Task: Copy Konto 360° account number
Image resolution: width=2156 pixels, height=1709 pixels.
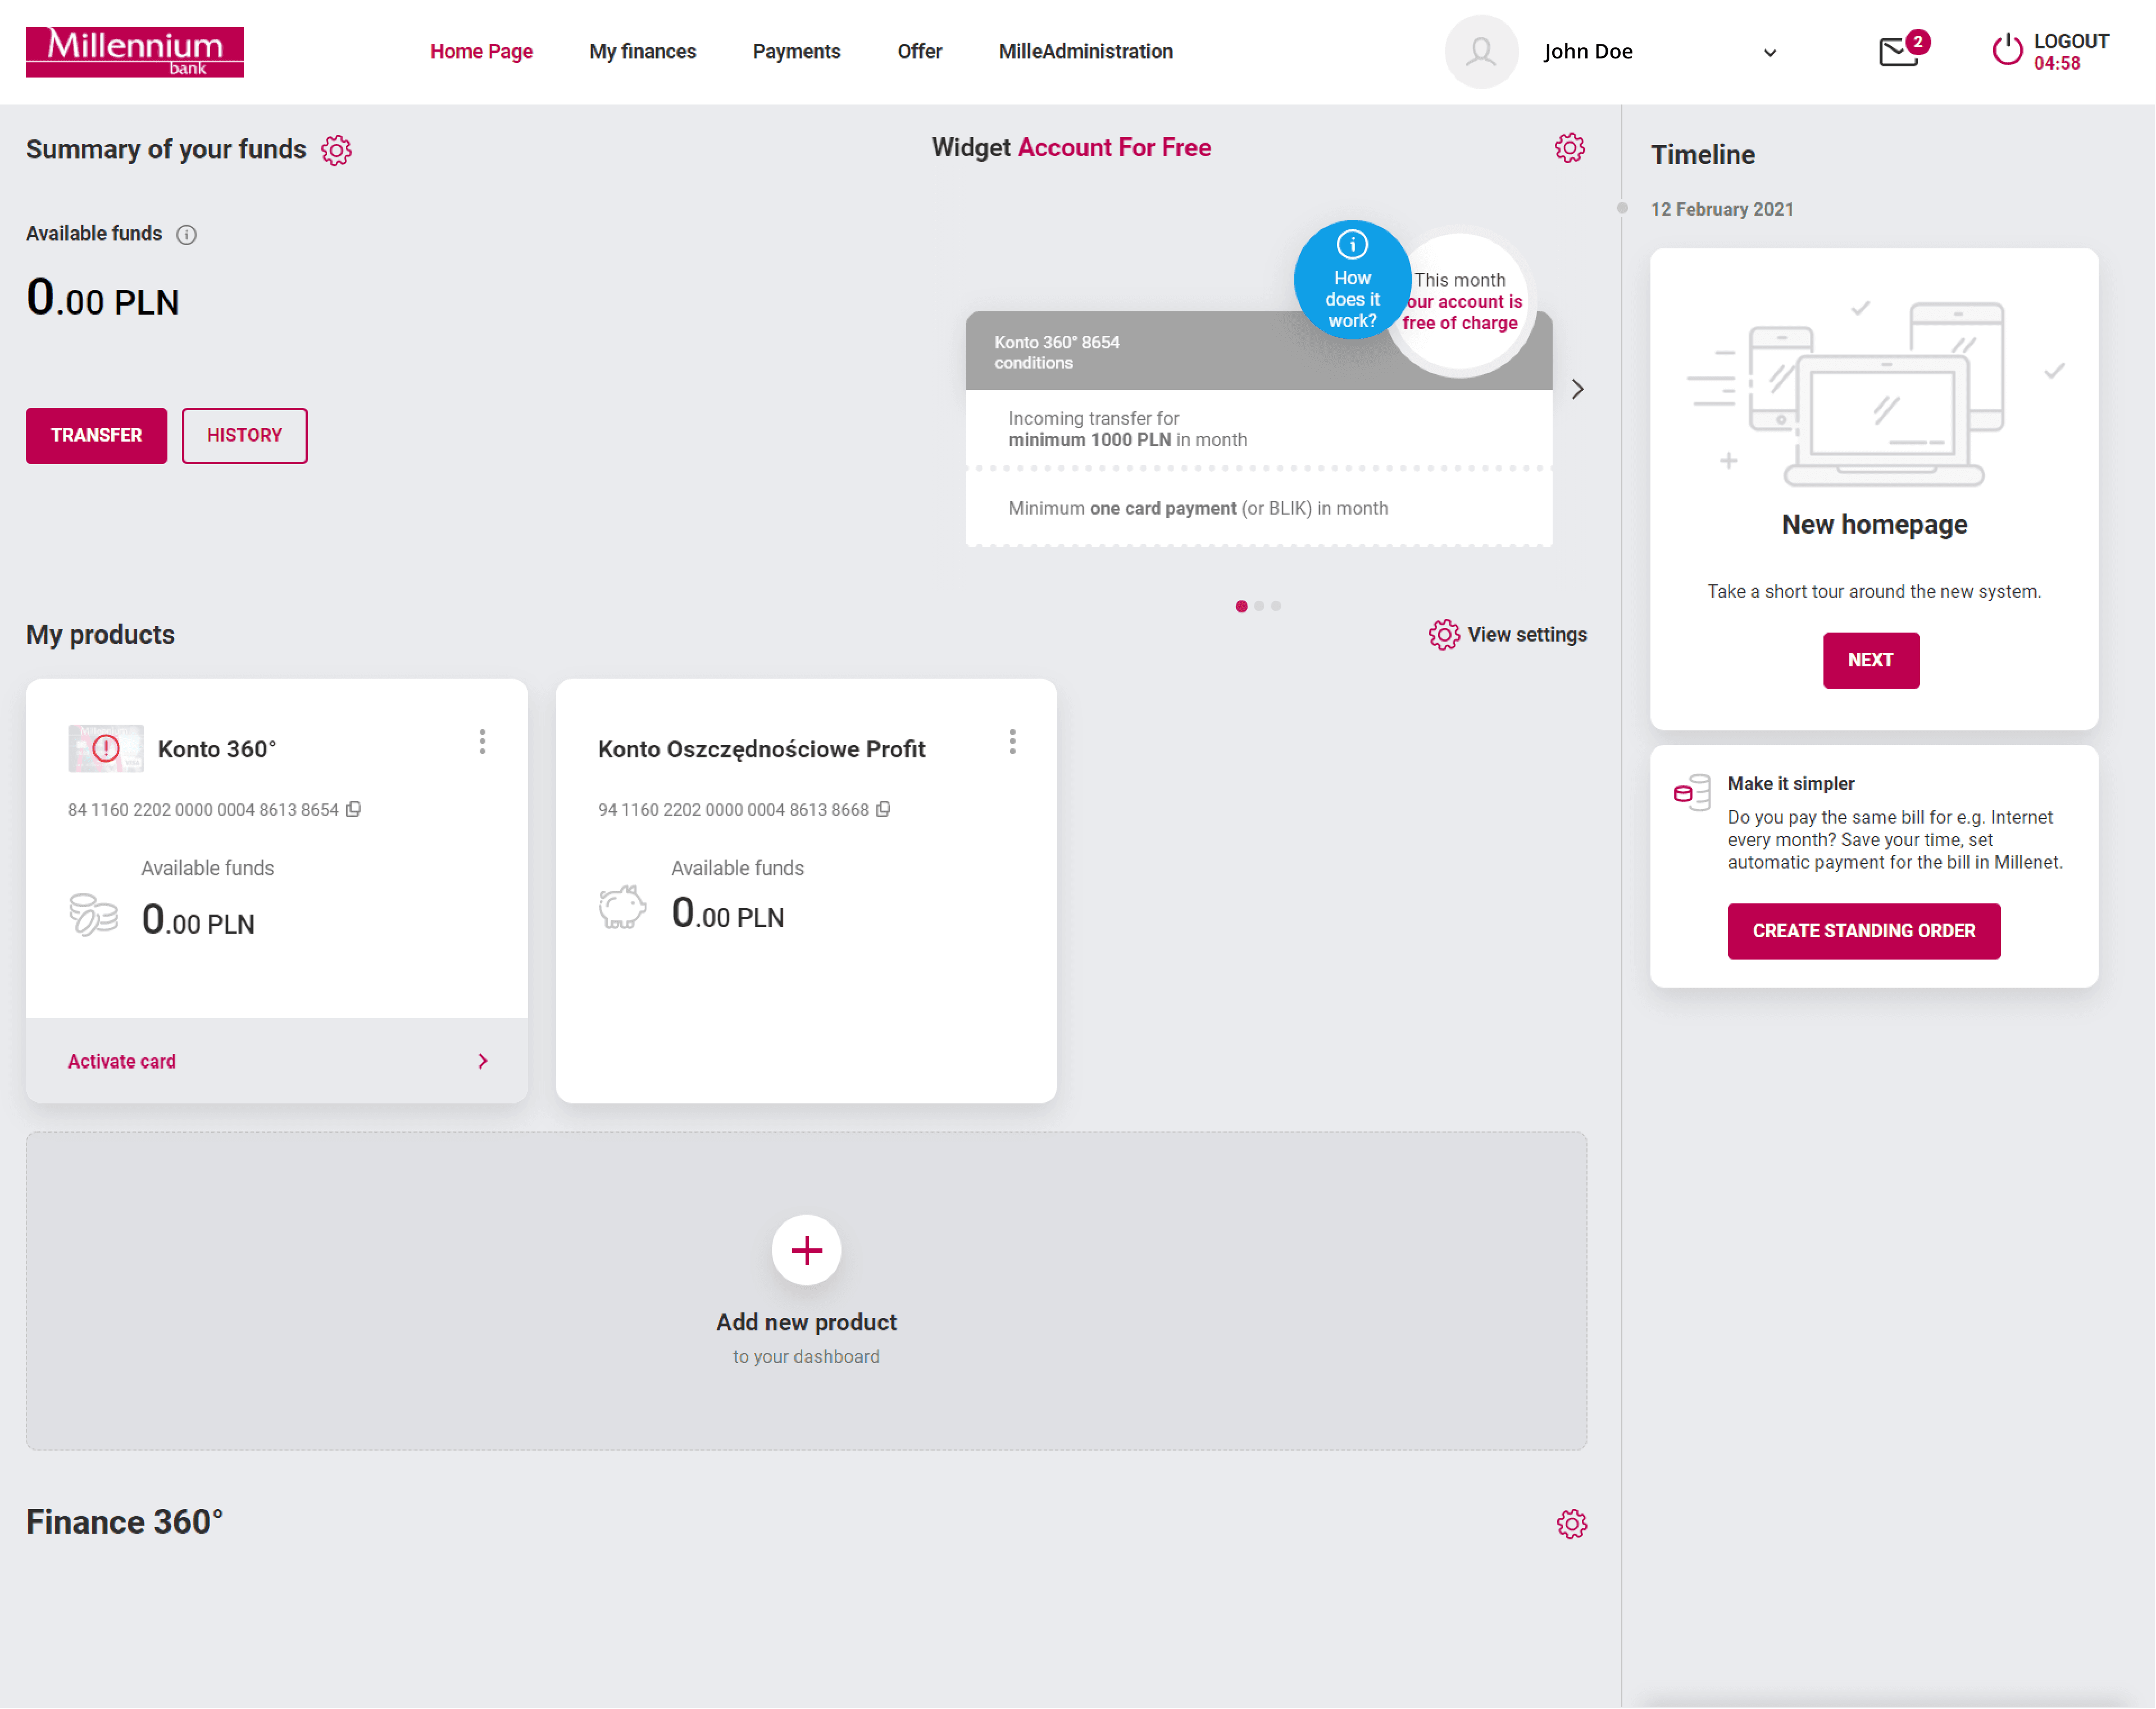Action: pyautogui.click(x=353, y=809)
